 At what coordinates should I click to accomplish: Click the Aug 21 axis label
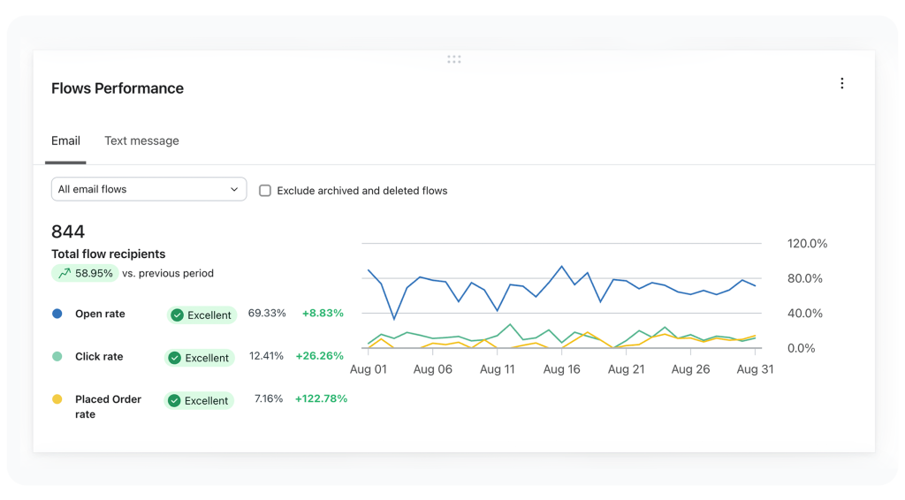pyautogui.click(x=626, y=369)
